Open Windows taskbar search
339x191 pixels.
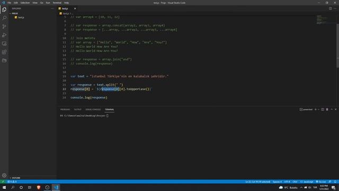point(13,187)
